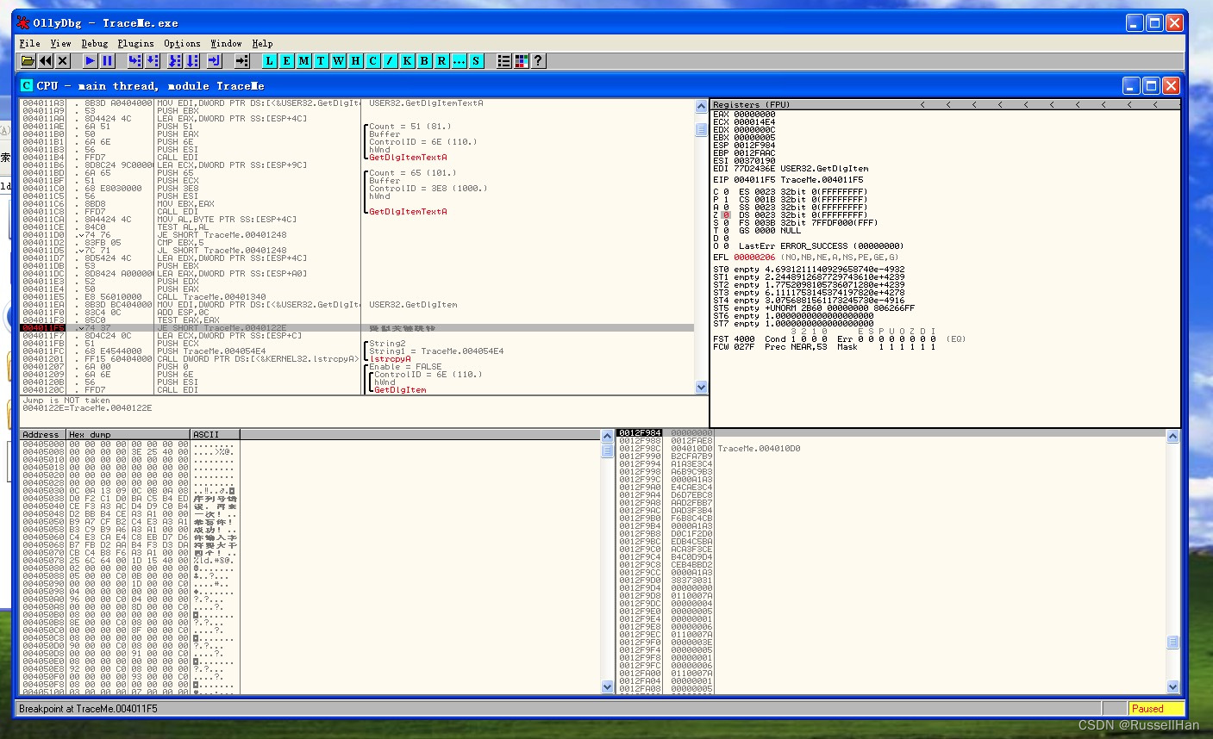
Task: Select stack row 0012F984
Action: point(891,433)
